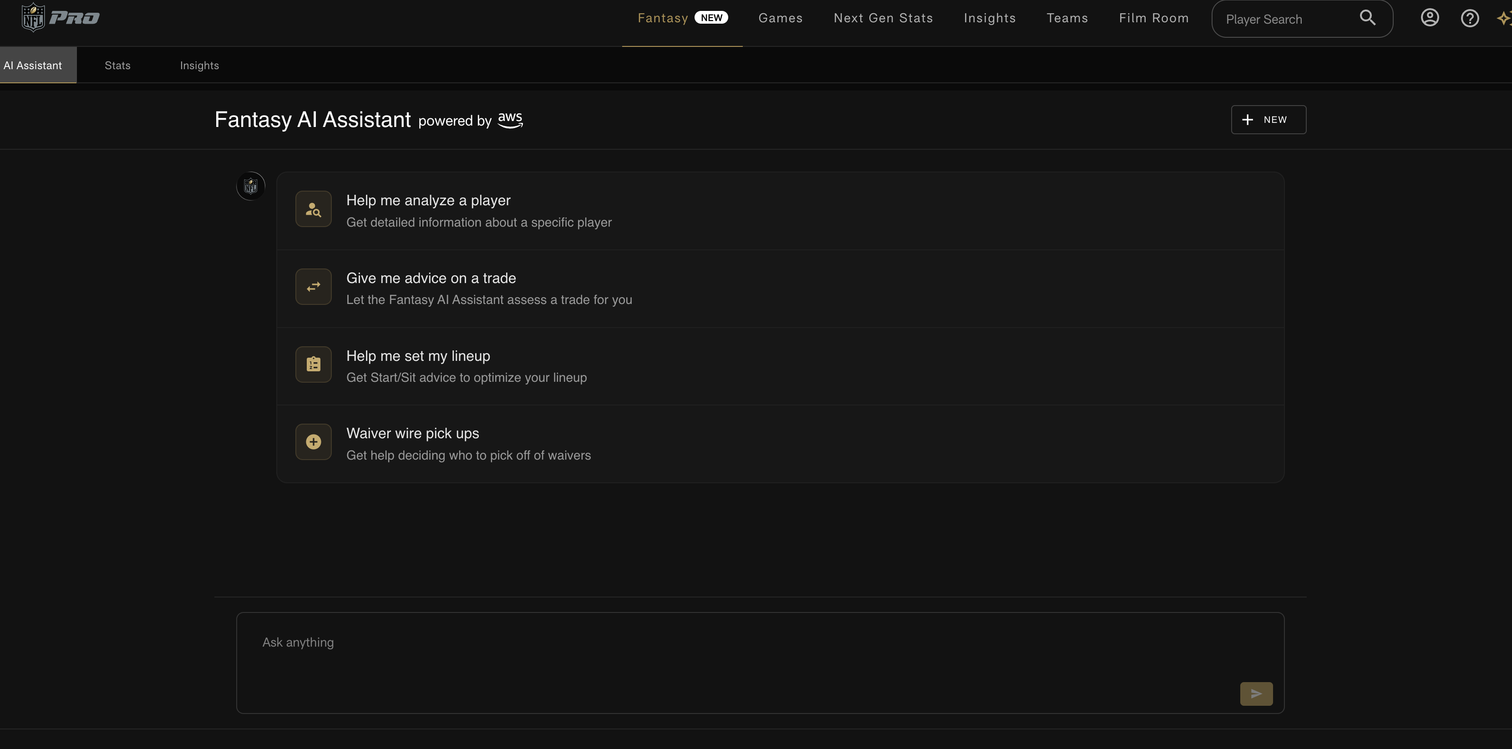The image size is (1512, 749).
Task: Select the AI Assistant sub-tab
Action: 38,65
